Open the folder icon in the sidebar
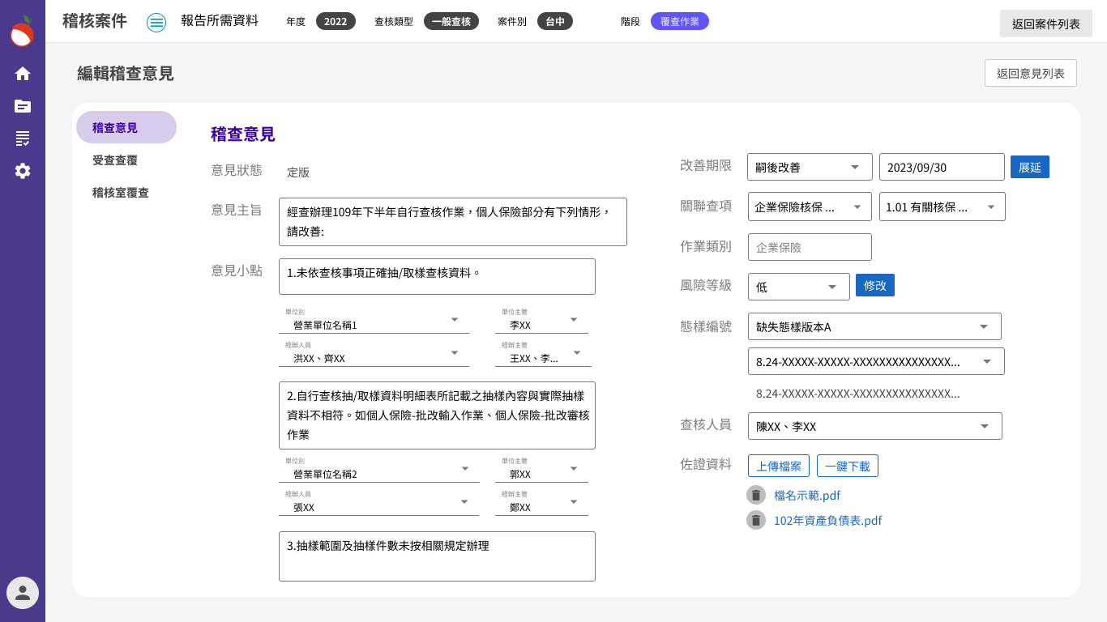Viewport: 1107px width, 622px height. pos(22,106)
